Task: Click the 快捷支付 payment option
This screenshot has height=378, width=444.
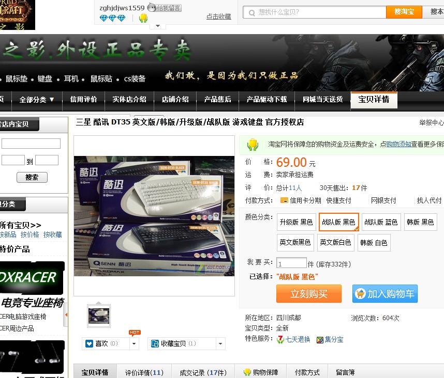Action: pos(338,200)
